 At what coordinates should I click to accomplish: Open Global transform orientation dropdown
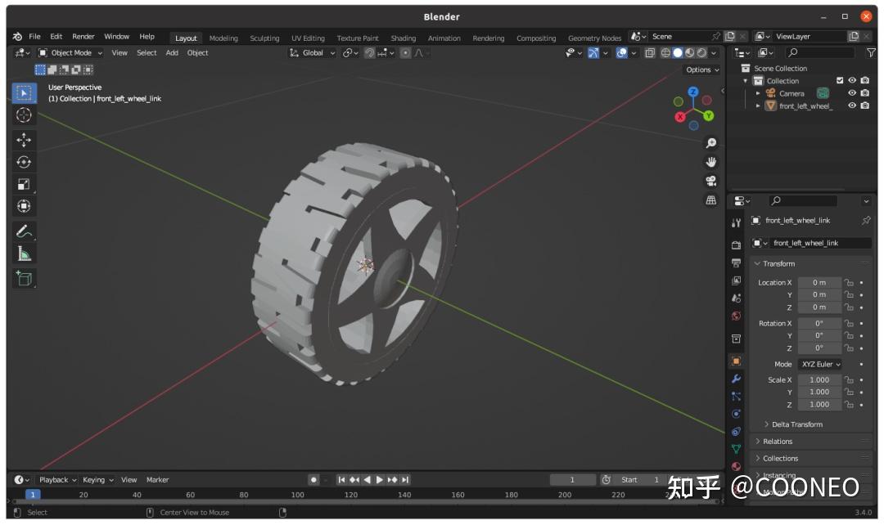click(313, 52)
